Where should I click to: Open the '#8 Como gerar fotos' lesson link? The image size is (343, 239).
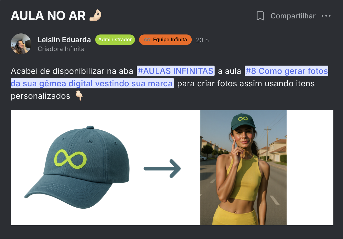pos(286,71)
